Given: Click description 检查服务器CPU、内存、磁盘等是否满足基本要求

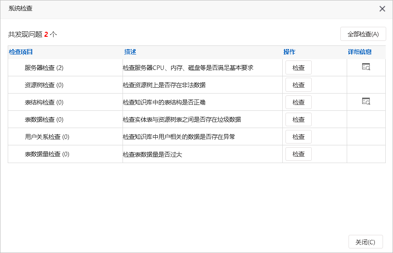Looking at the screenshot, I should click(188, 68).
